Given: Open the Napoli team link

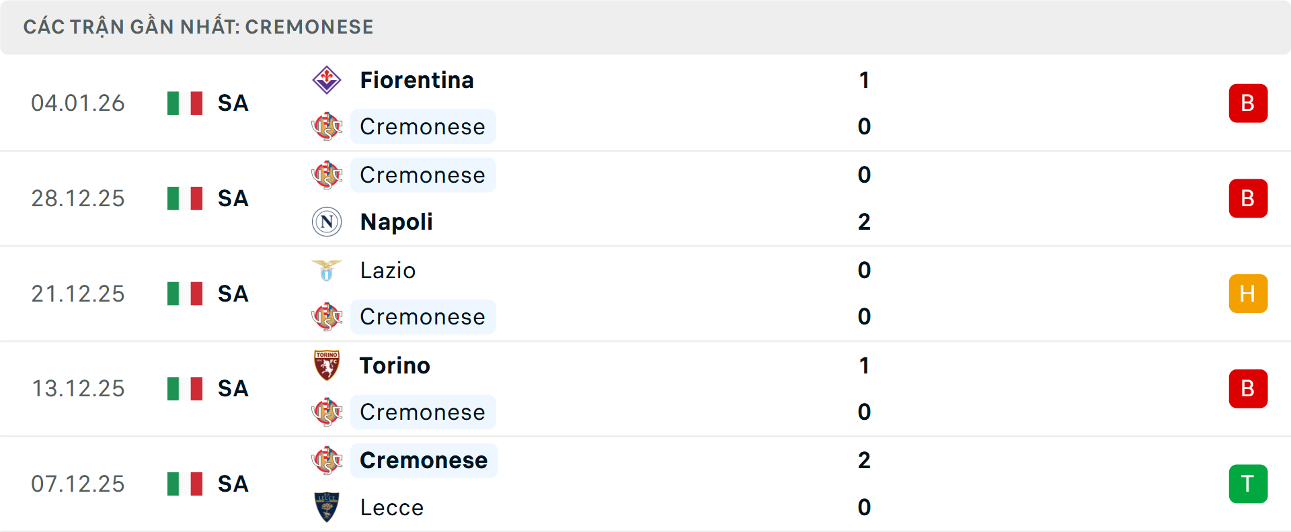Looking at the screenshot, I should click(x=396, y=222).
